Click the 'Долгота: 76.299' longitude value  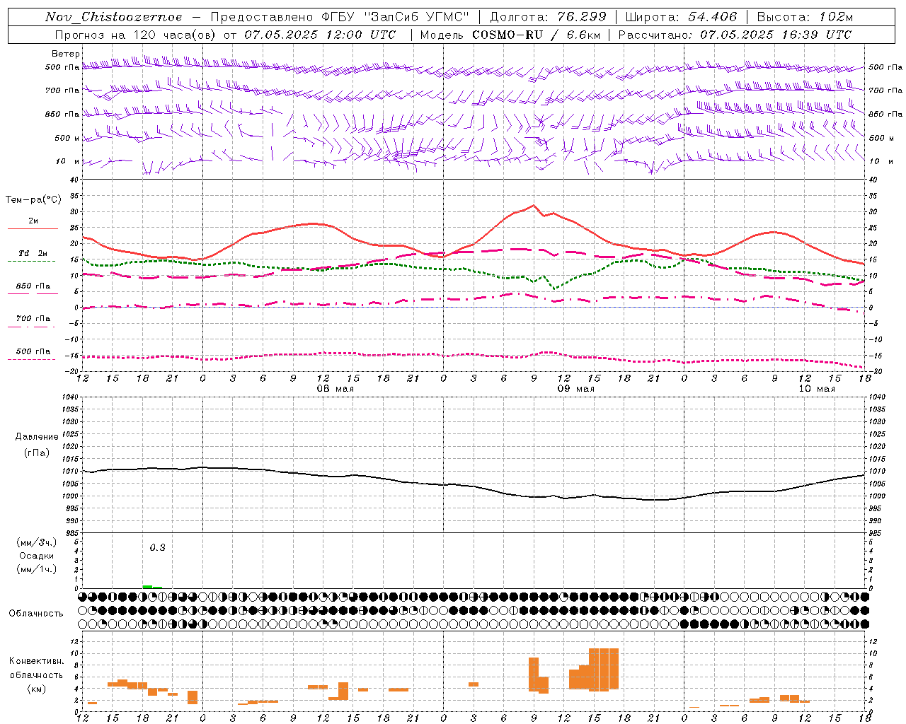548,17
